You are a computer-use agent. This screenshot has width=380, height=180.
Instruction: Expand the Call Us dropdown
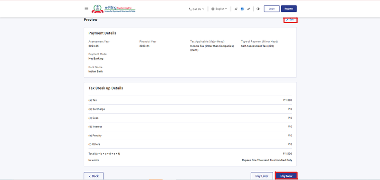pyautogui.click(x=197, y=9)
